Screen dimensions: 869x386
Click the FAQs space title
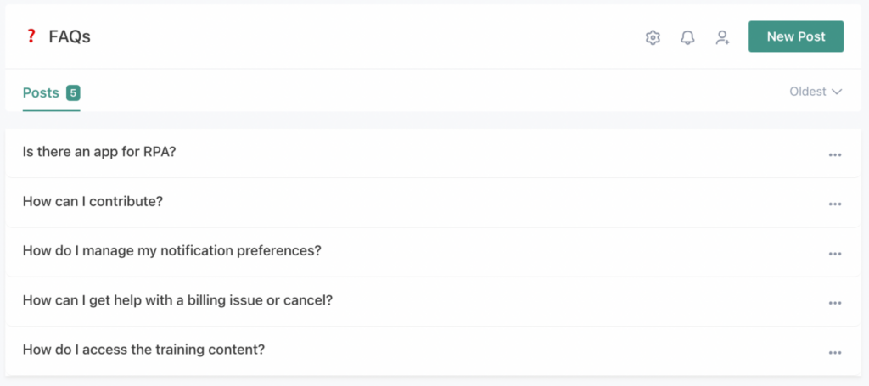(70, 36)
